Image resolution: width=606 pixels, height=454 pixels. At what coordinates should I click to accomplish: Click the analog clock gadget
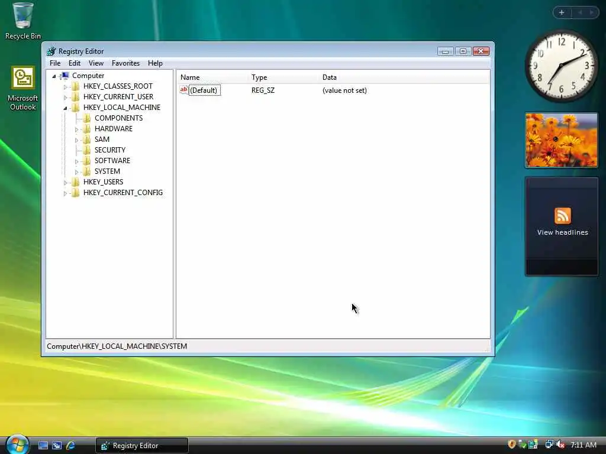coord(561,66)
